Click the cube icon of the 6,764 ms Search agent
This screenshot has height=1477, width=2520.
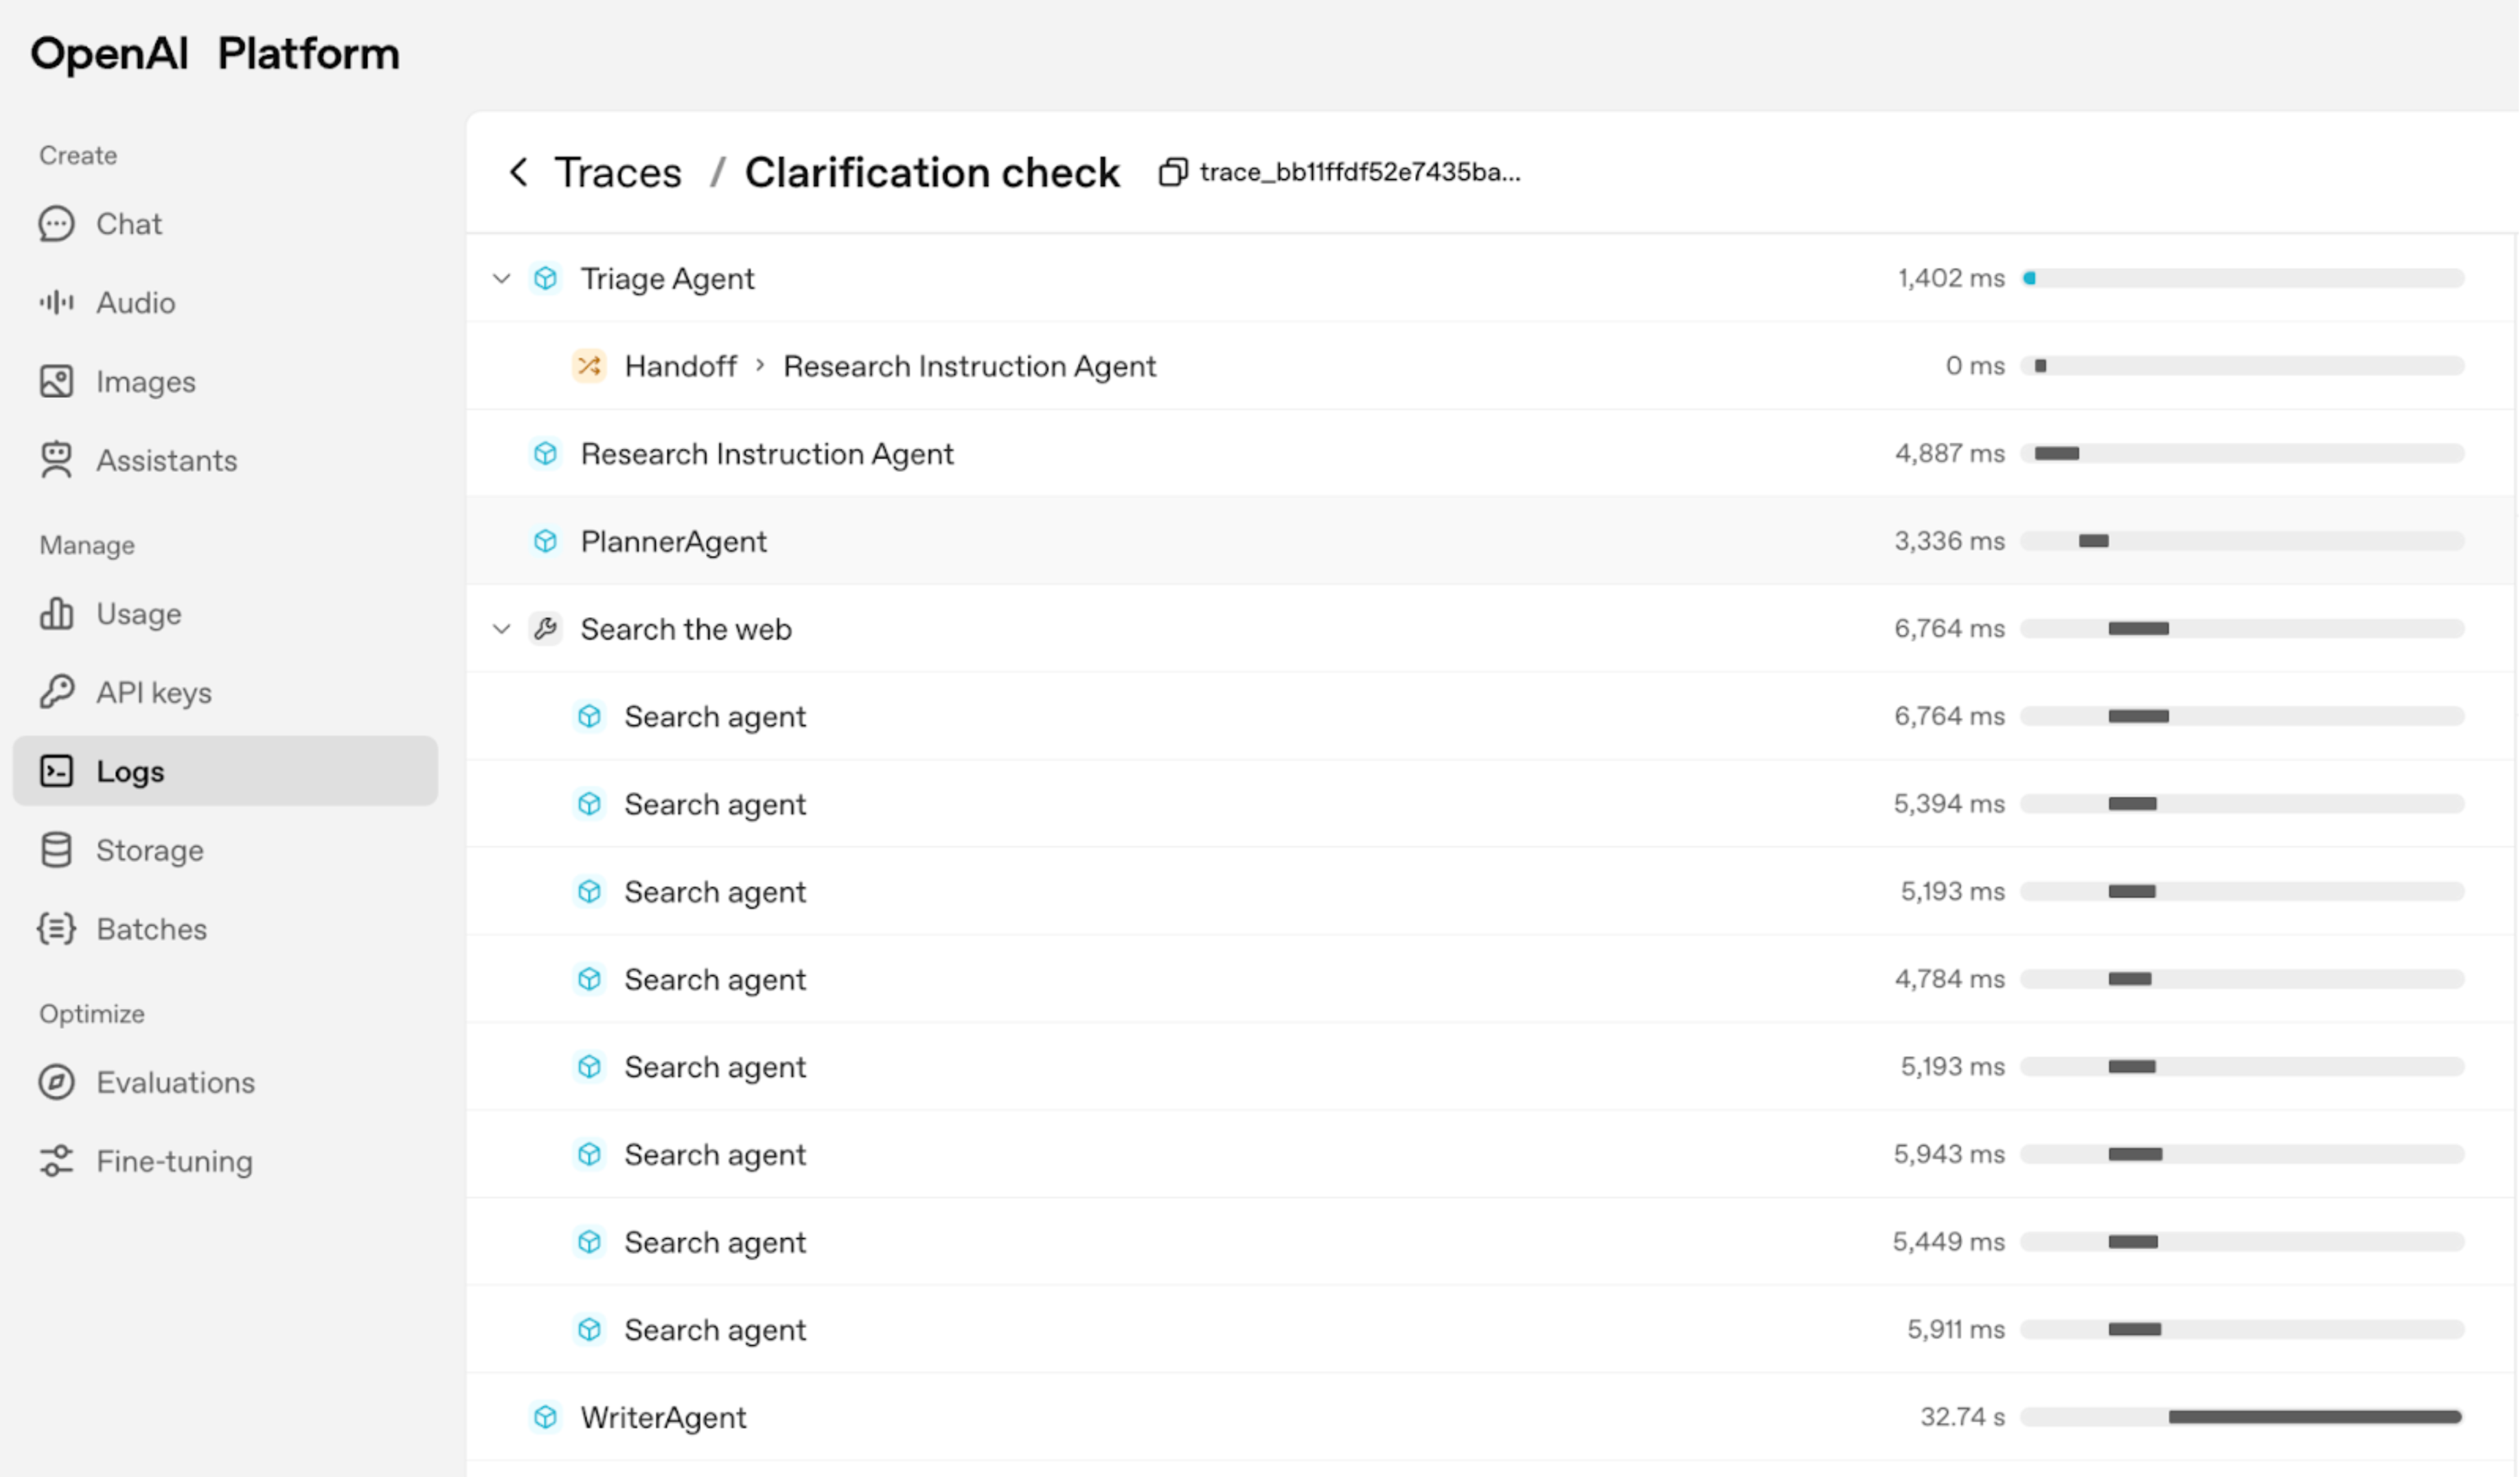click(590, 717)
